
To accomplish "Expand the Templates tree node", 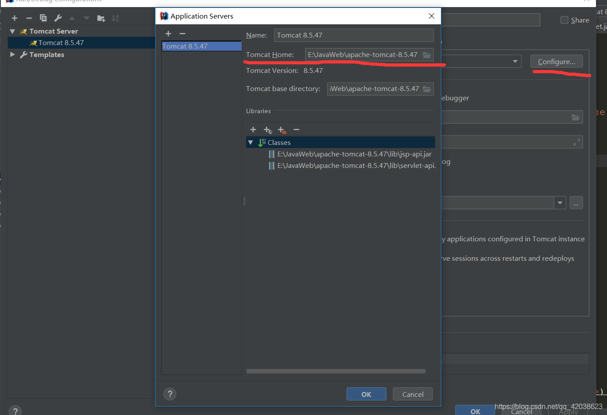I will (12, 54).
